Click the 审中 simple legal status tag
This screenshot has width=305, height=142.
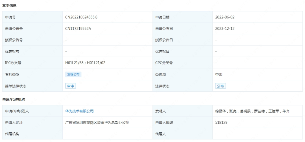pos(71,86)
